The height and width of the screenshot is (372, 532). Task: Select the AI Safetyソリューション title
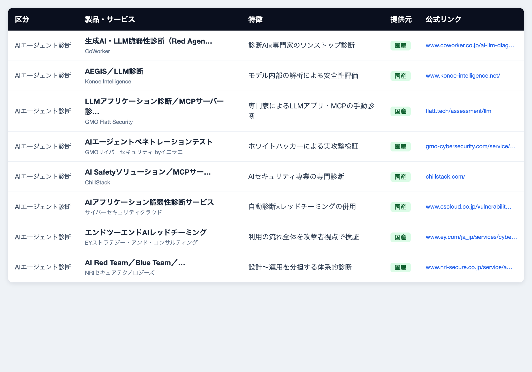point(148,172)
